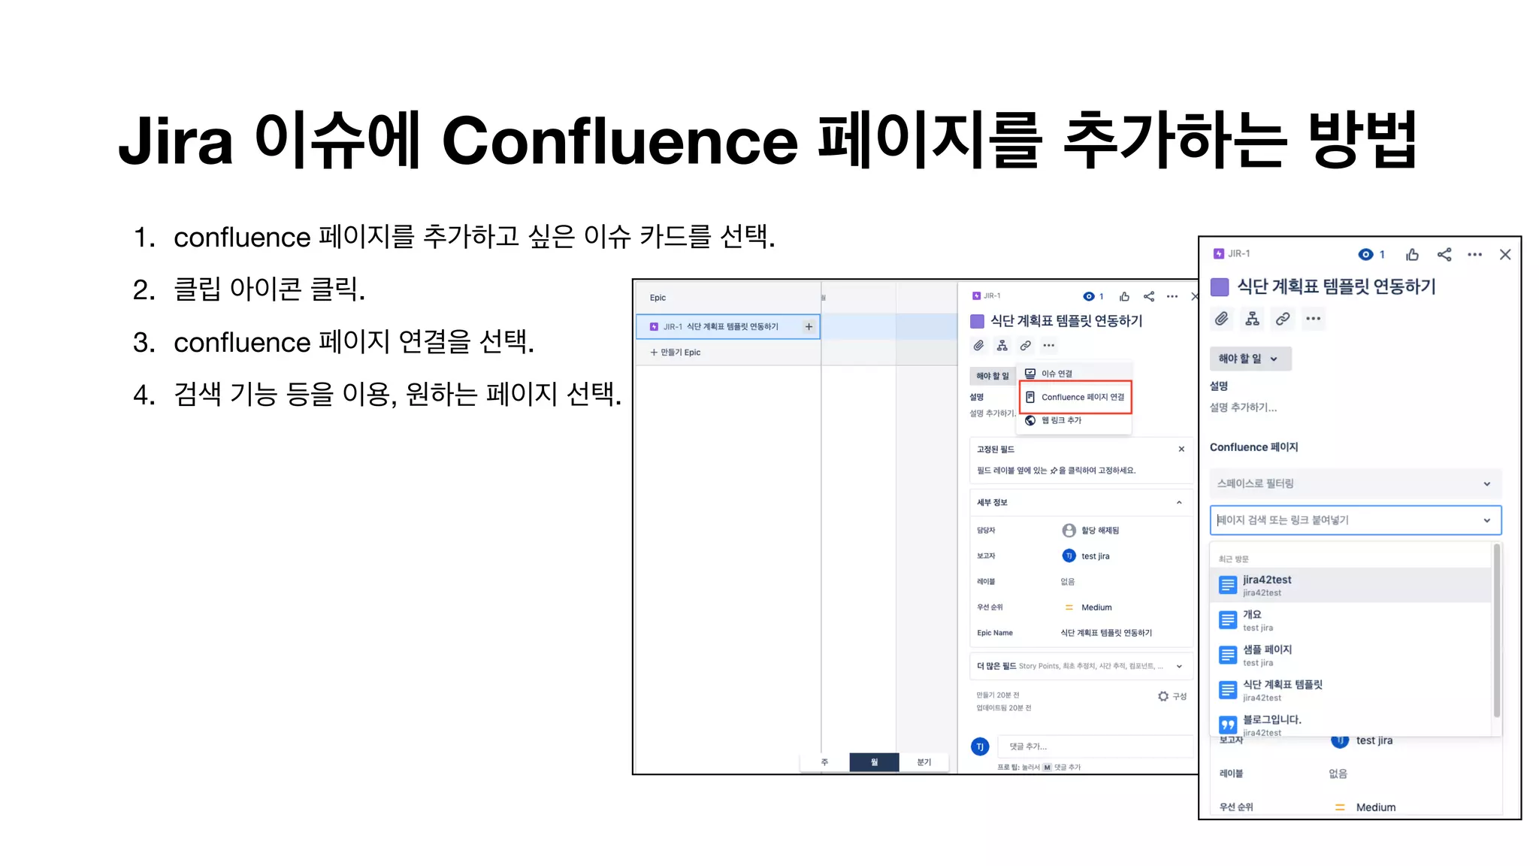This screenshot has width=1539, height=866.
Task: Click the plus button on the JIR-1 epic row
Action: point(809,327)
